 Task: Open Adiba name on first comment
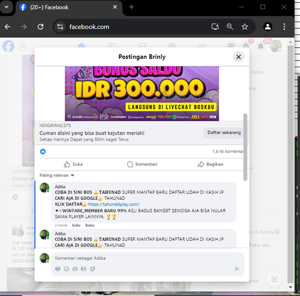60,187
